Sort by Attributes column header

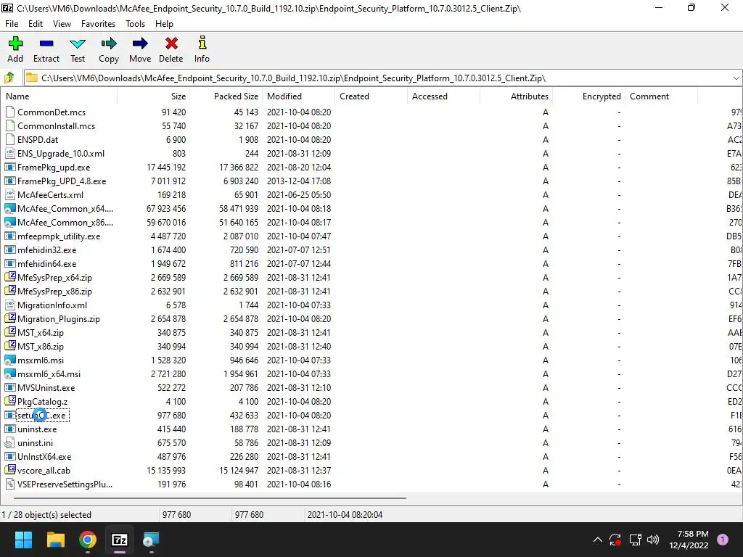click(516, 96)
